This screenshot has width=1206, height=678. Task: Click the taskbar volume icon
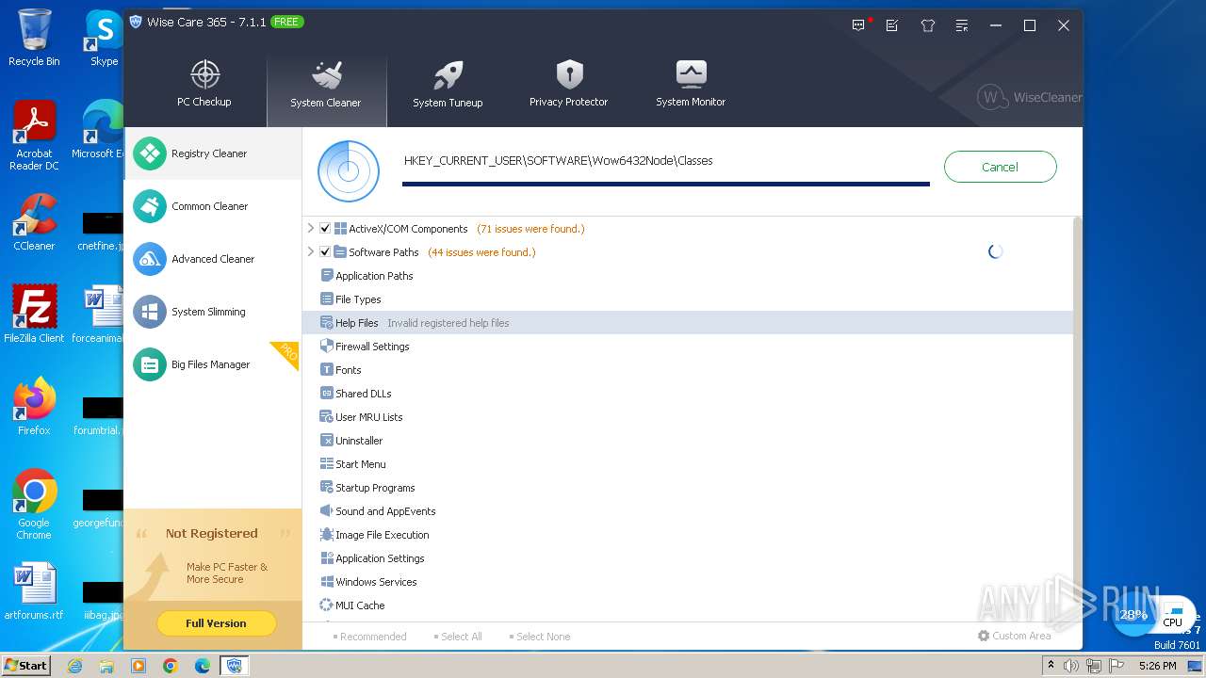pos(1071,666)
